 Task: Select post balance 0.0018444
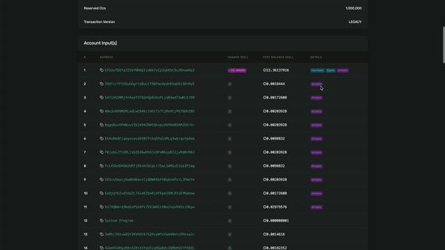[274, 84]
